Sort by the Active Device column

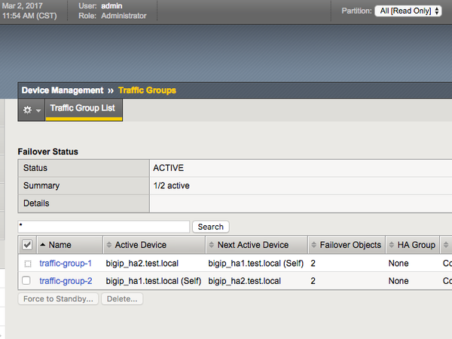point(140,246)
